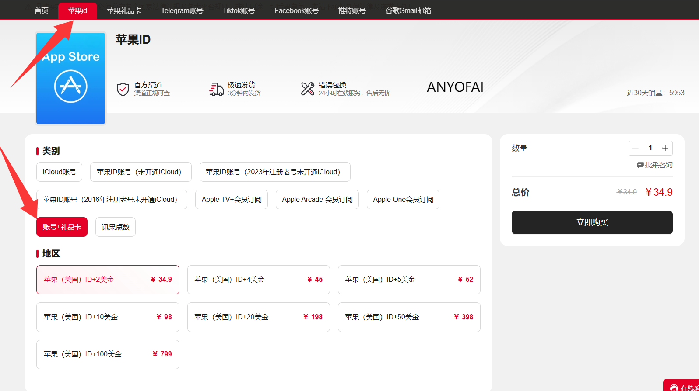Choose Apple Arcade 会员订阅 category
The image size is (699, 391).
317,199
